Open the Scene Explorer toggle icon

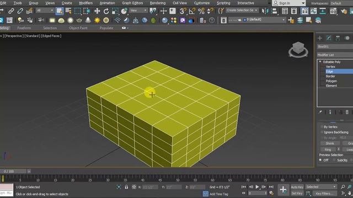[x=285, y=11]
